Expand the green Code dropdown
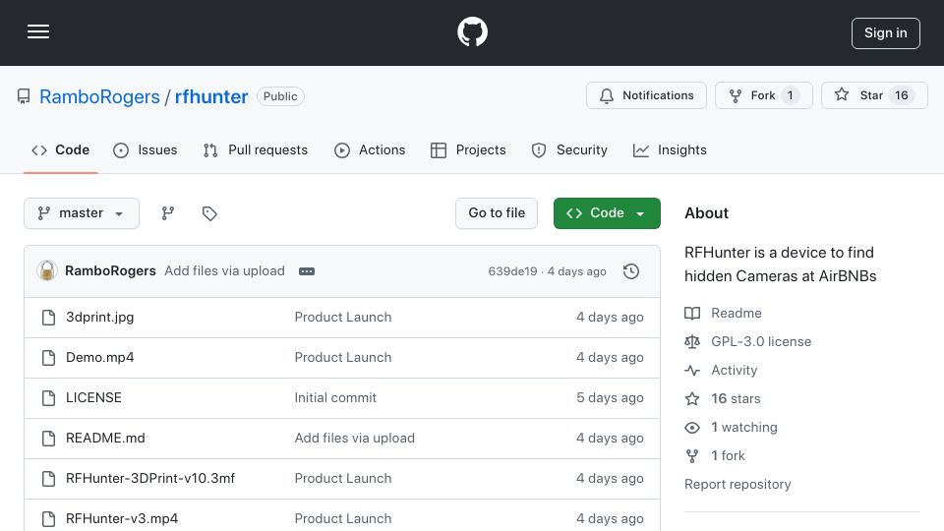944x531 pixels. (607, 213)
